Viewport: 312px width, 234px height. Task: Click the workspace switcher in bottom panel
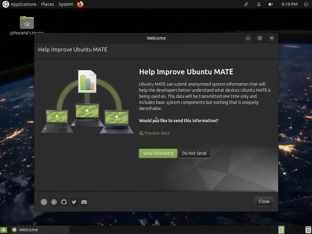pos(281,230)
